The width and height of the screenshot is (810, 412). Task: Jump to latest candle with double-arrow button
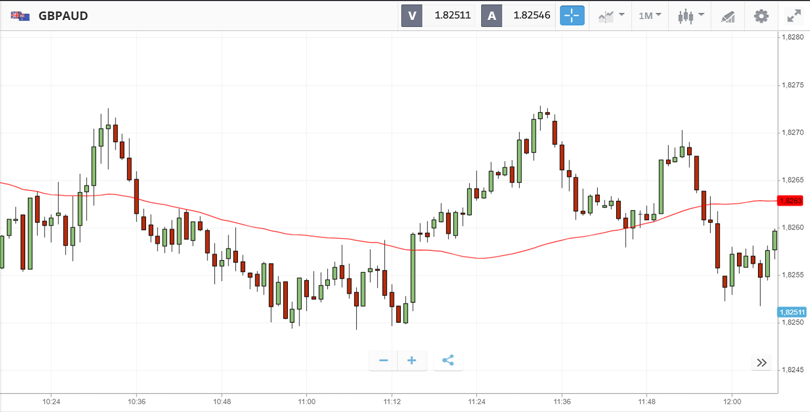761,362
